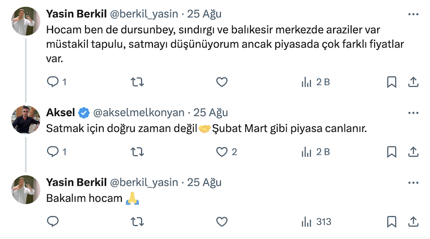Retweet Aksel's tweet about Şubat Mart

pyautogui.click(x=137, y=152)
